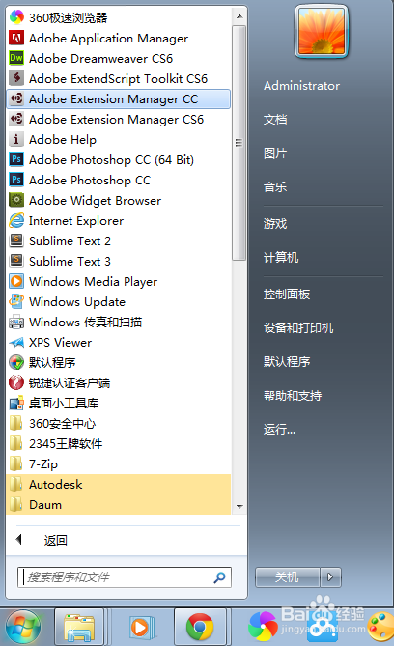
Task: Launch Adobe Application Manager icon
Action: click(x=16, y=38)
